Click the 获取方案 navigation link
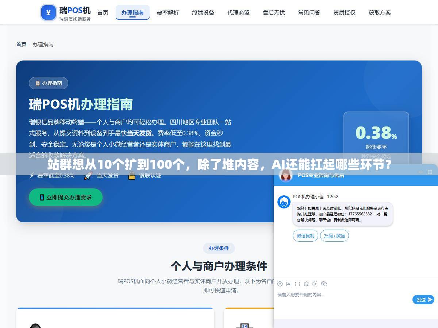Image resolution: width=438 pixels, height=328 pixels. tap(380, 12)
